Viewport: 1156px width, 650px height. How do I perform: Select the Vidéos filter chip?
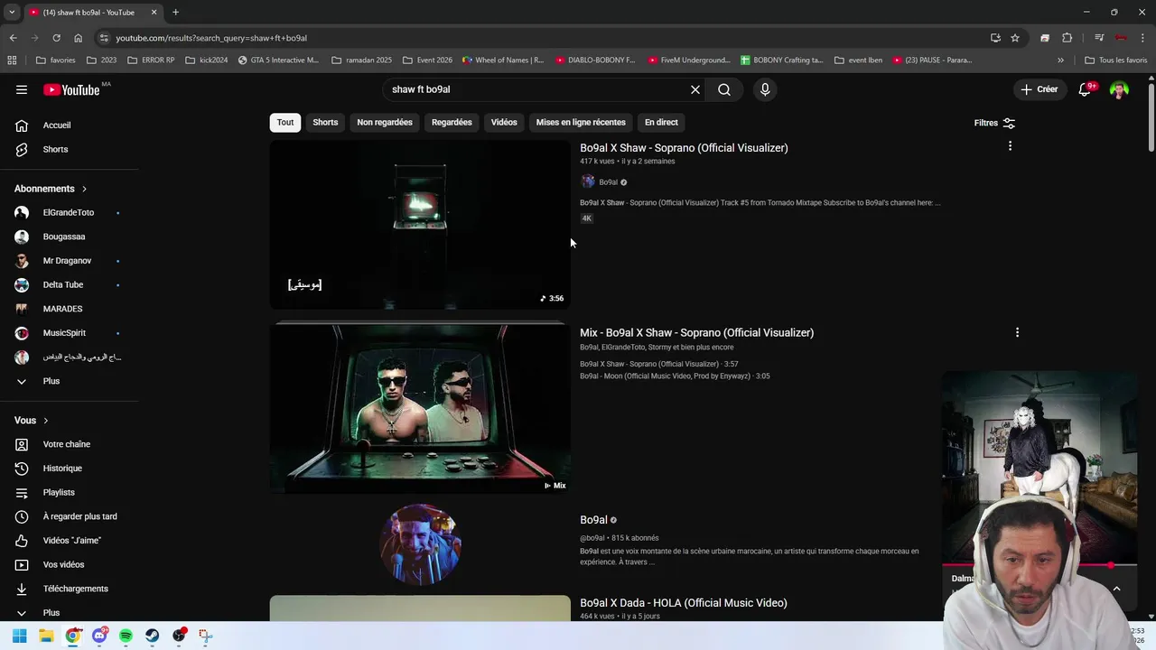pyautogui.click(x=504, y=122)
